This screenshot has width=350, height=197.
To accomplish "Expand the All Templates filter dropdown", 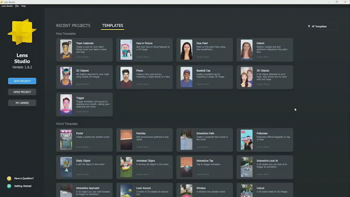I will 323,27.
